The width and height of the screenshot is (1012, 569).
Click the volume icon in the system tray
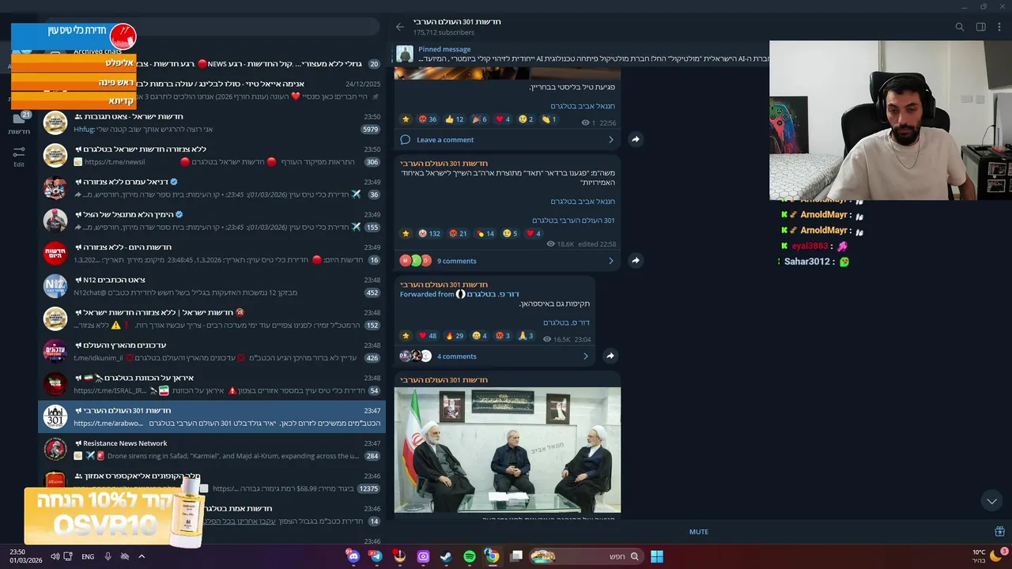[x=55, y=556]
